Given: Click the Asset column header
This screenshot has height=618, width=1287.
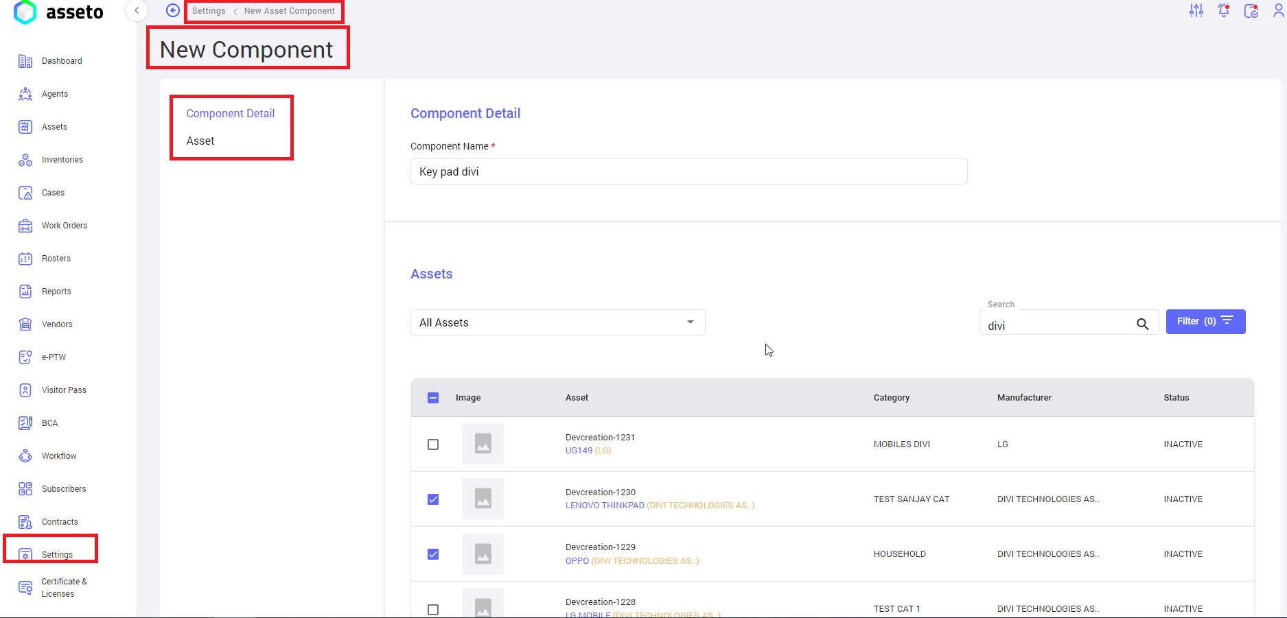Looking at the screenshot, I should point(577,398).
